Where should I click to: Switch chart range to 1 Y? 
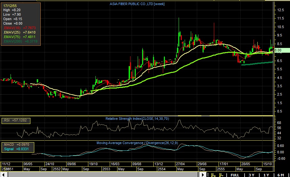pyautogui.click(x=266, y=175)
